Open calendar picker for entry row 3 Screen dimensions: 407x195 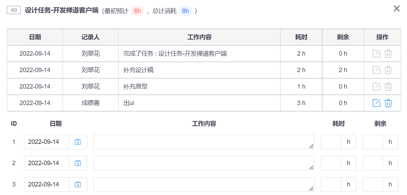pos(78,184)
